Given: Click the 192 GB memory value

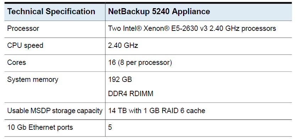Looking at the screenshot, I should click(120, 79).
